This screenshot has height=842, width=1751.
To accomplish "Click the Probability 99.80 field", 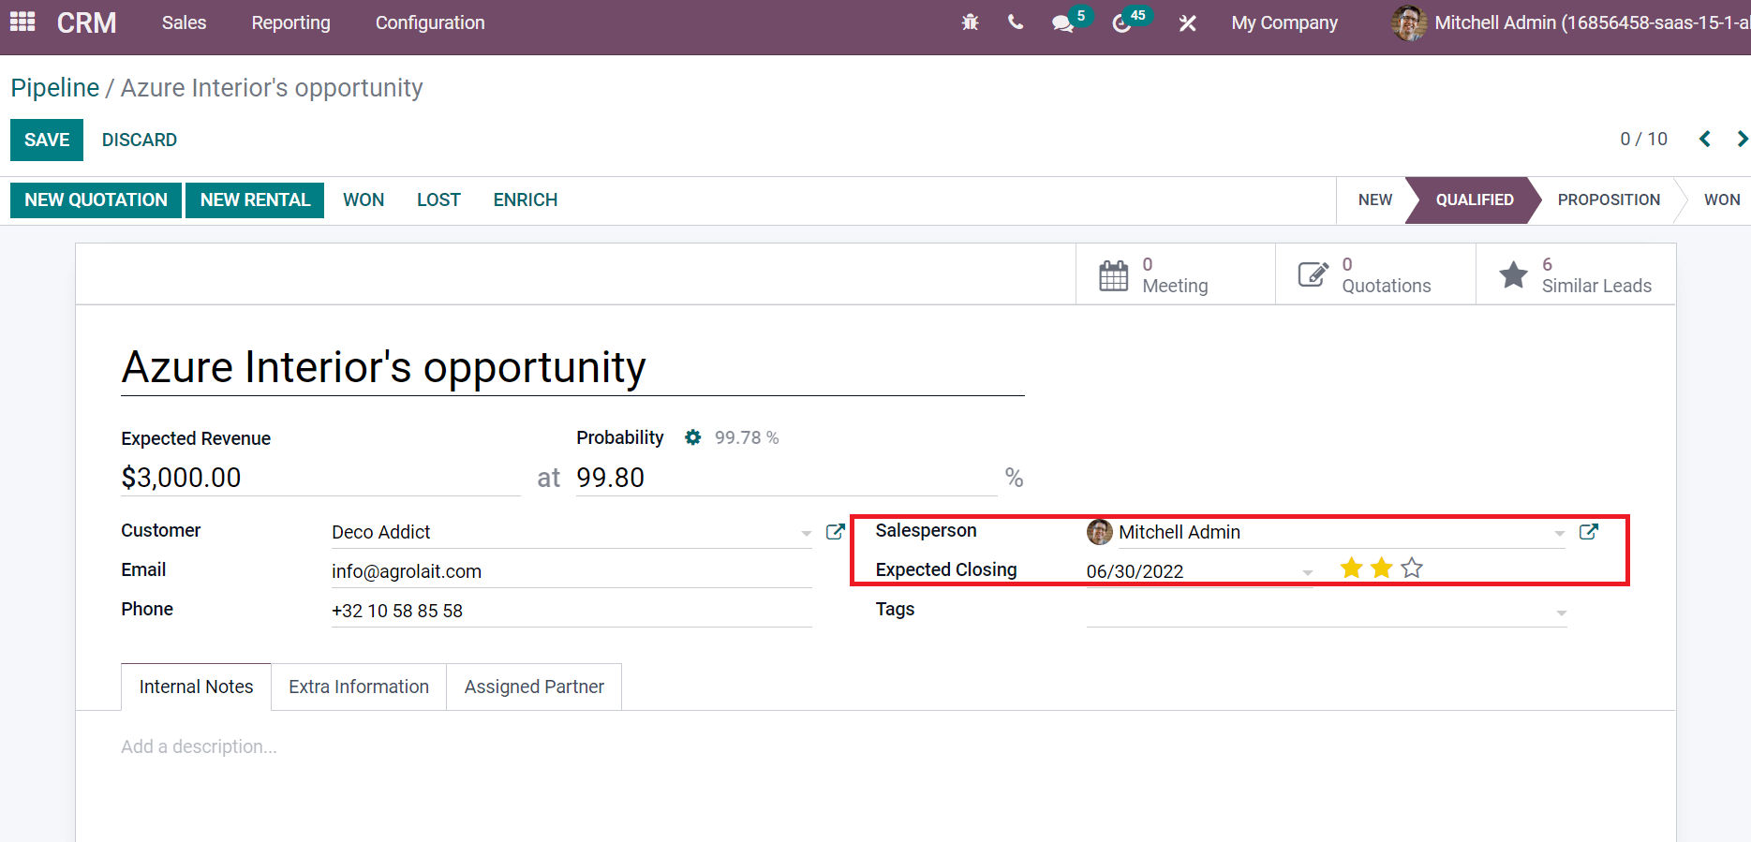I will 786,478.
